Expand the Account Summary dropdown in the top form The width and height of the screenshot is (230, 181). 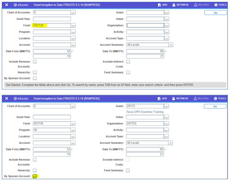(171, 45)
